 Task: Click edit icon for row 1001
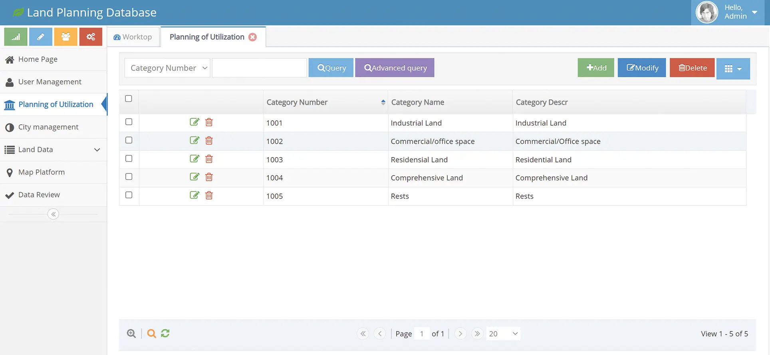click(194, 122)
